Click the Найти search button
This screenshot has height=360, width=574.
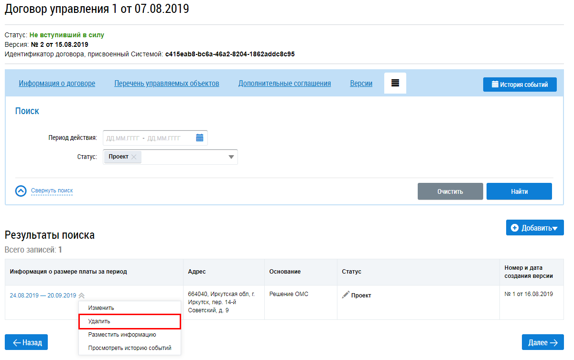[519, 191]
